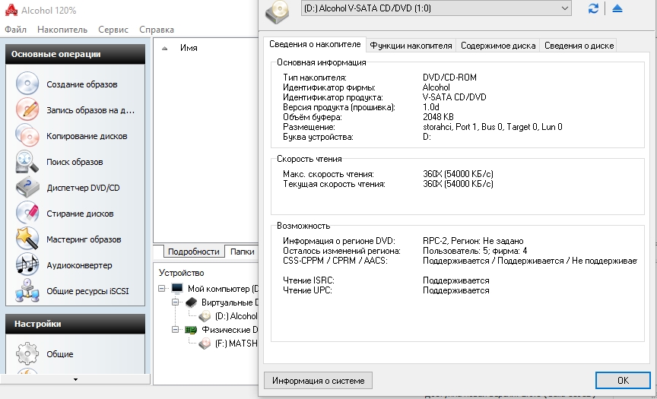The width and height of the screenshot is (657, 399).
Task: Open the Справка menu
Action: point(157,30)
